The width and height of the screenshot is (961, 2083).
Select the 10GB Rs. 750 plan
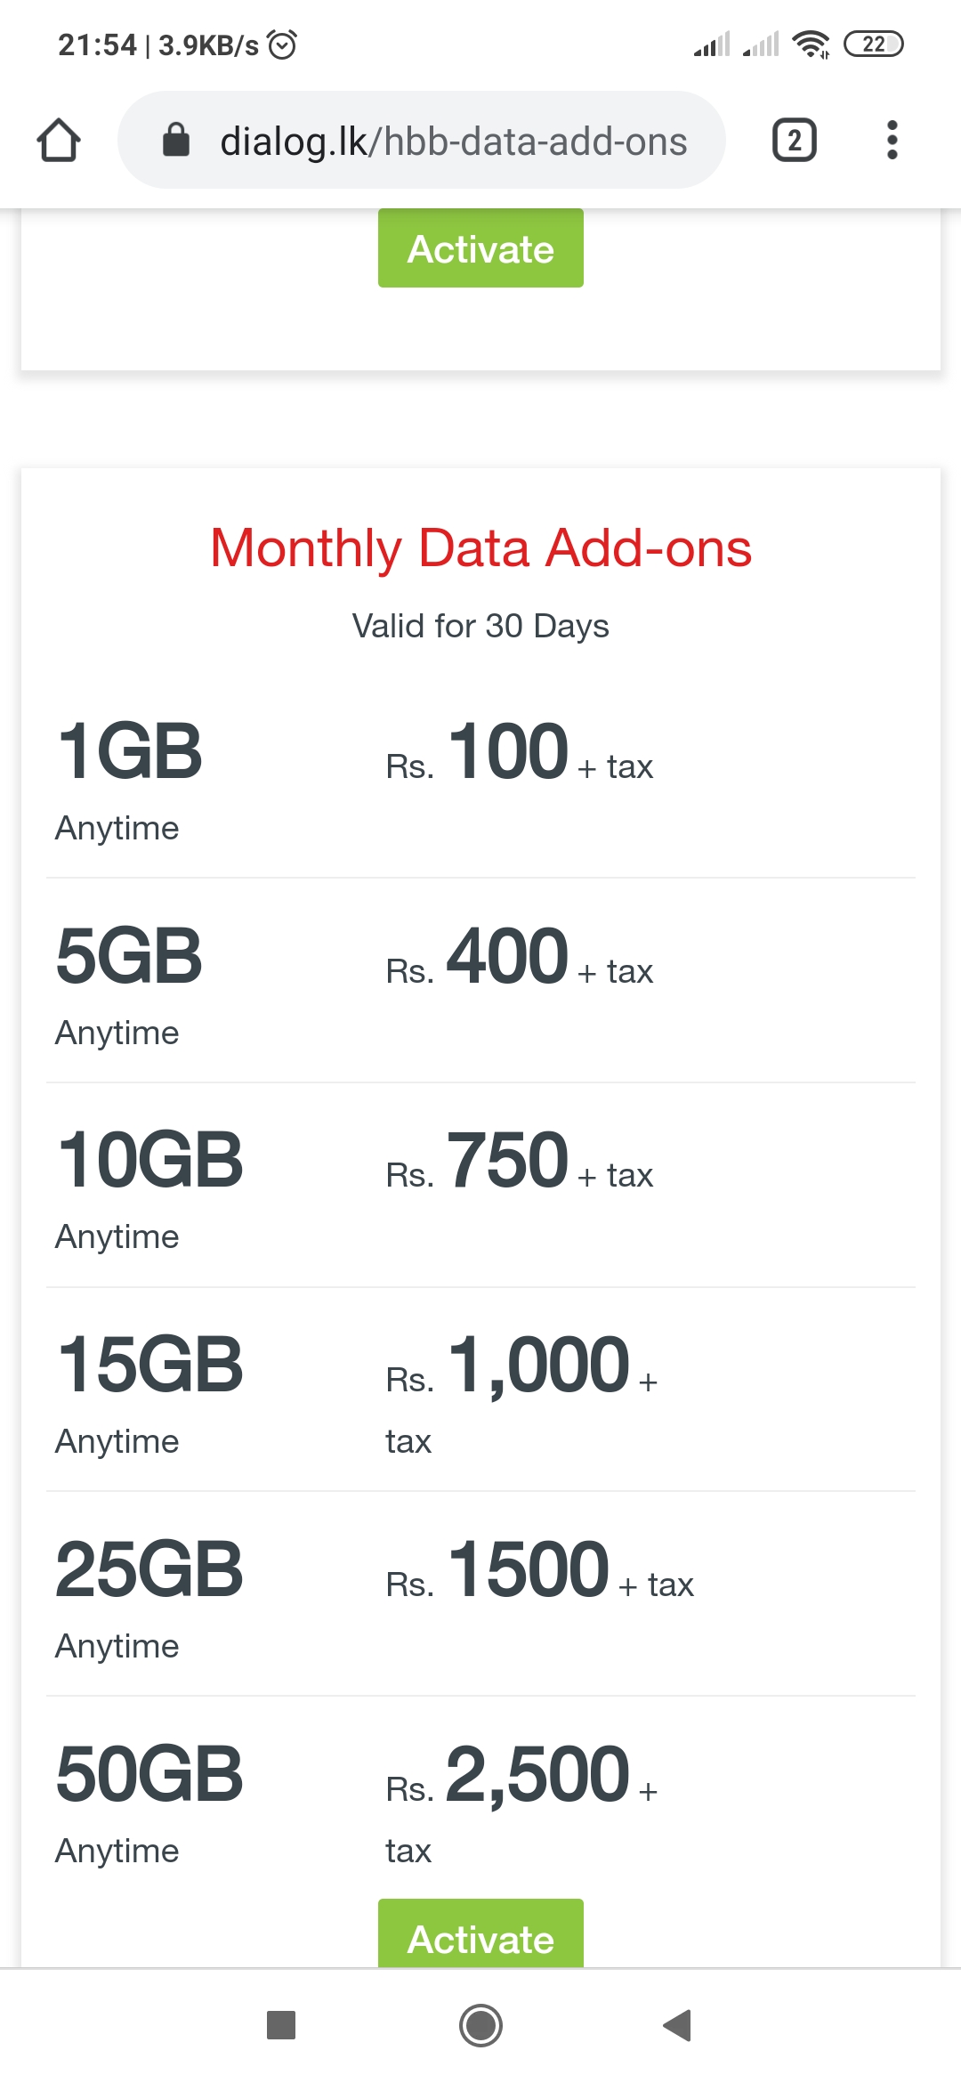click(480, 1186)
